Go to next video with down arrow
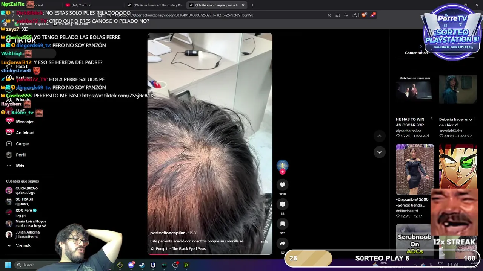Viewport: 483px width, 271px height. (x=380, y=152)
